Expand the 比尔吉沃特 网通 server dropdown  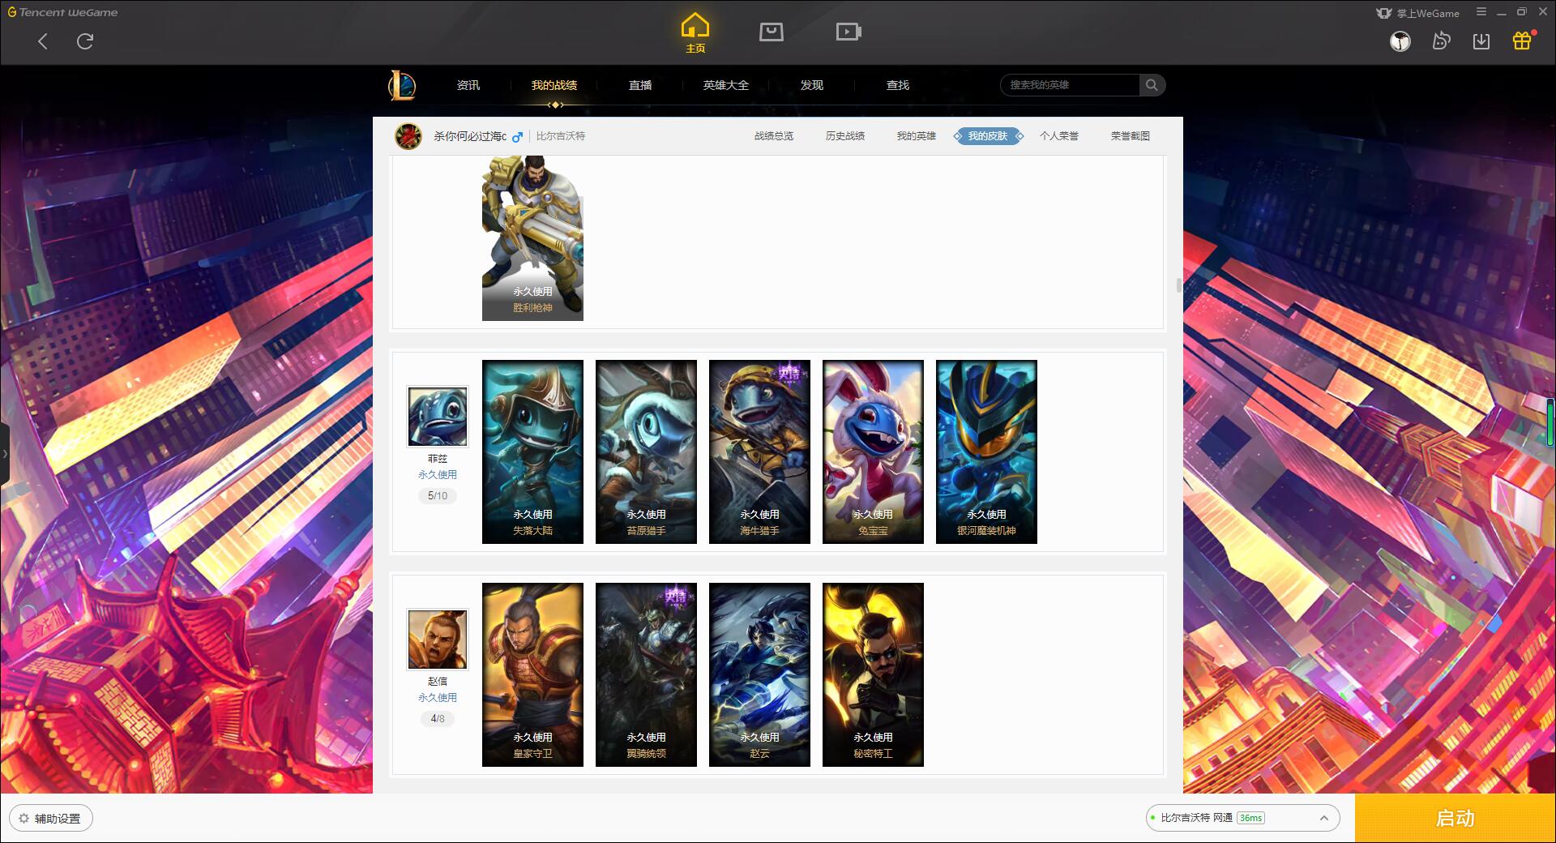click(x=1242, y=818)
